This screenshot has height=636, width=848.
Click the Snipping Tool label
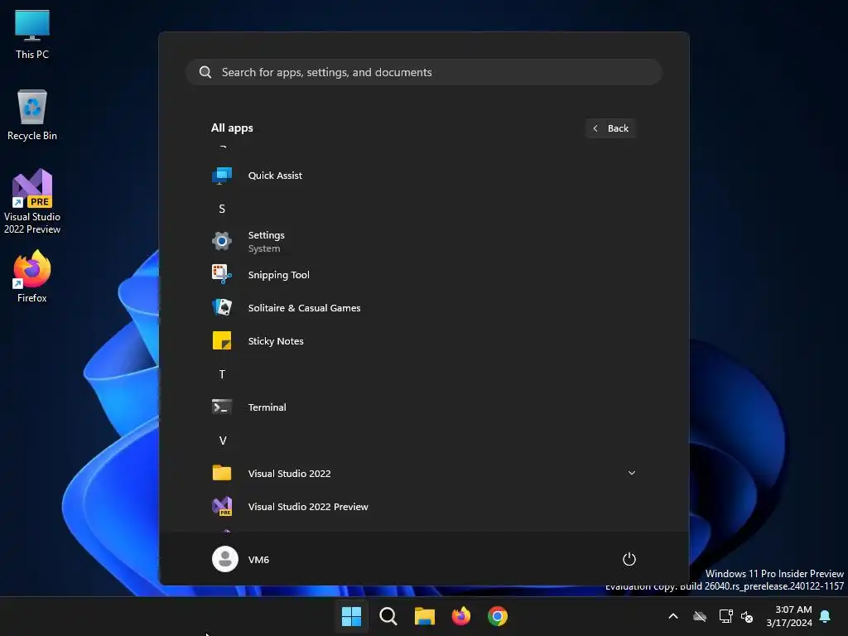pos(278,275)
